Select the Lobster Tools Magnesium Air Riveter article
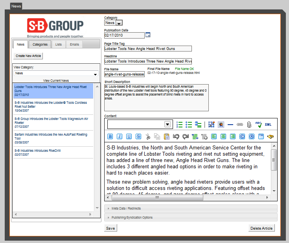This screenshot has width=289, height=243. pyautogui.click(x=53, y=123)
